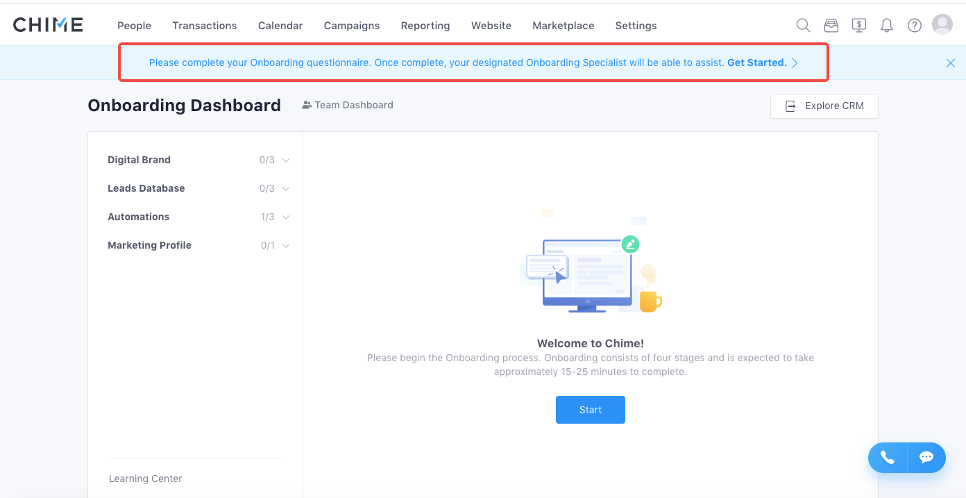Click the banner's right arrow chevron
Screen dimensions: 966x498
(795, 63)
